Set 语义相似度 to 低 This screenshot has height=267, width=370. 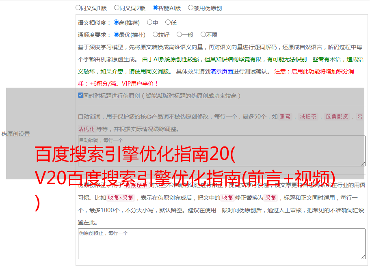tap(168, 22)
